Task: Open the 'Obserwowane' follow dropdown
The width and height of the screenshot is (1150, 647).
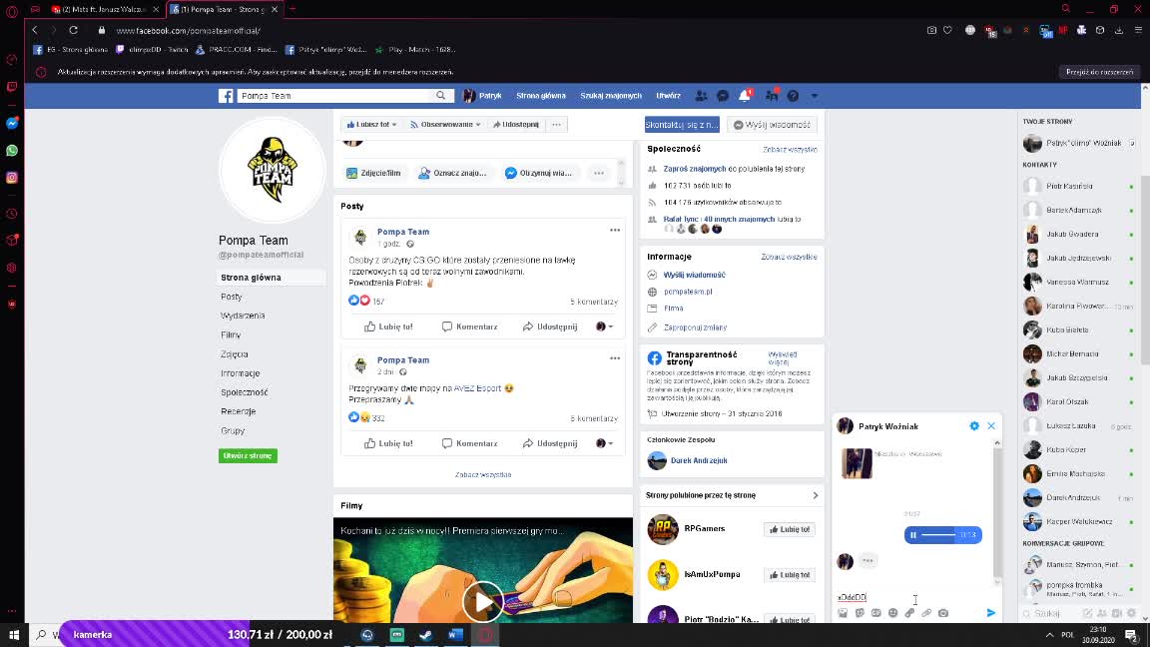Action: coord(445,125)
